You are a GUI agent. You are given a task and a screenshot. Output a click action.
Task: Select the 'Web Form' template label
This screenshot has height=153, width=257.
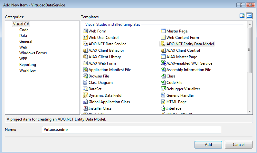click(97, 31)
